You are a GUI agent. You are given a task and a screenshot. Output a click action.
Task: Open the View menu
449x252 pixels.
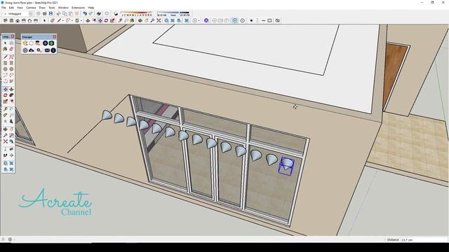[x=20, y=8]
